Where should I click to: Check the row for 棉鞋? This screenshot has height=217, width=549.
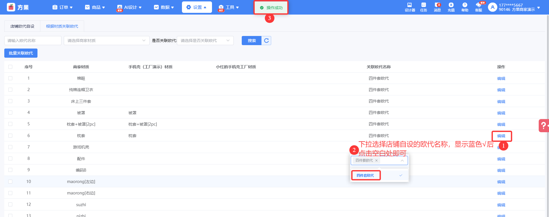click(x=10, y=78)
